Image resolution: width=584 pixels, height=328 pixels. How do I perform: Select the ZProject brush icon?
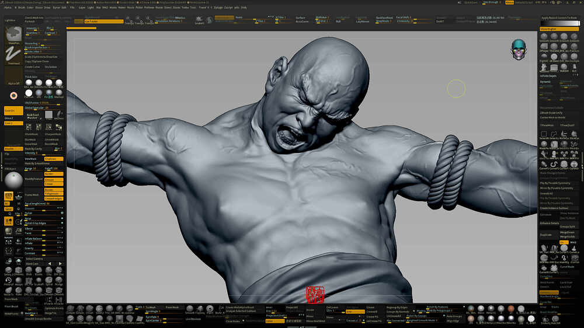[x=544, y=47]
